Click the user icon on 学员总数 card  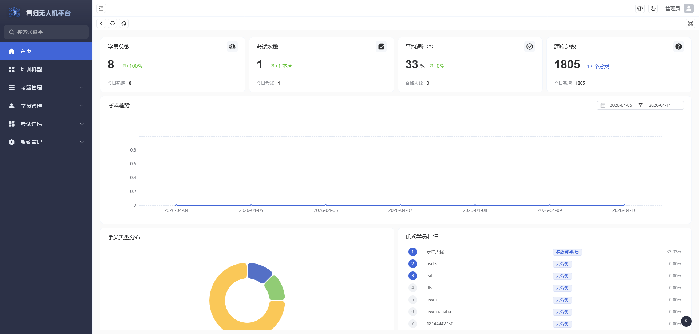(x=232, y=47)
